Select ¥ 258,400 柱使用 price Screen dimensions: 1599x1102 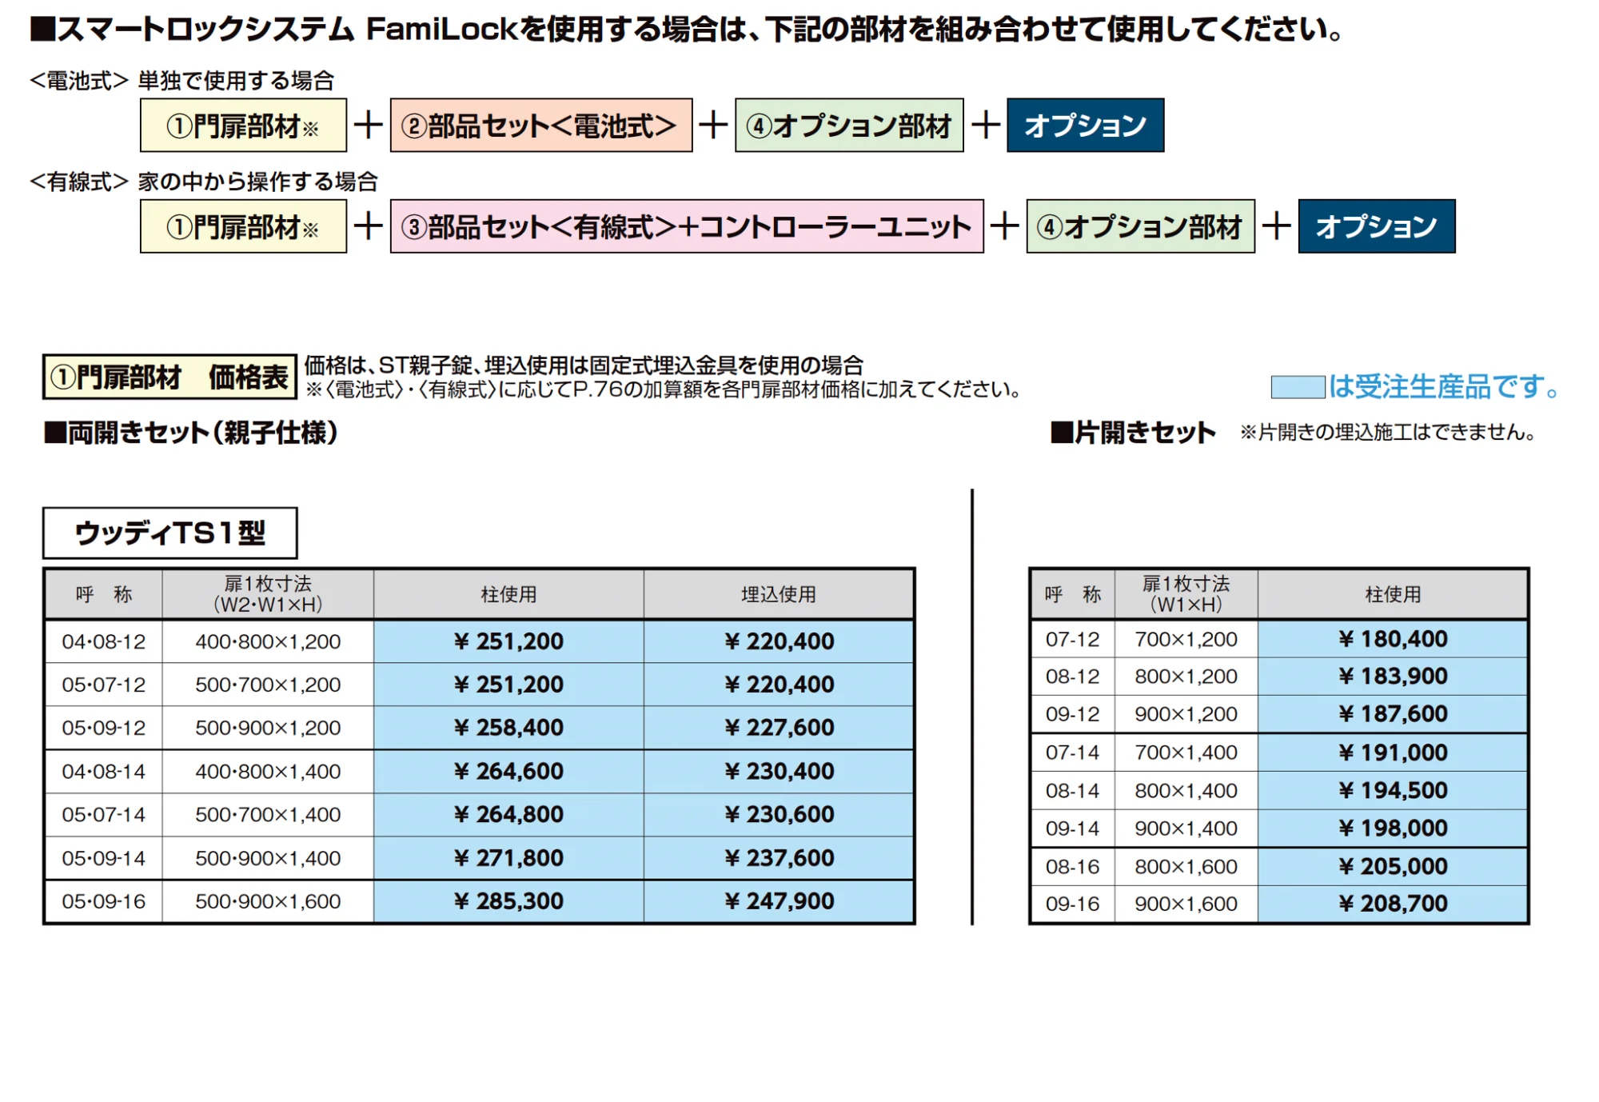click(x=508, y=728)
